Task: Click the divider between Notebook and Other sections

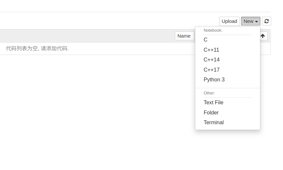Action: coord(228,88)
